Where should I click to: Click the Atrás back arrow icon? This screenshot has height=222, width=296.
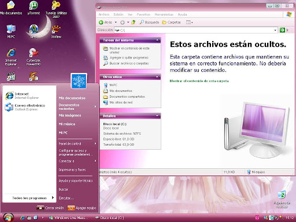(x=101, y=23)
